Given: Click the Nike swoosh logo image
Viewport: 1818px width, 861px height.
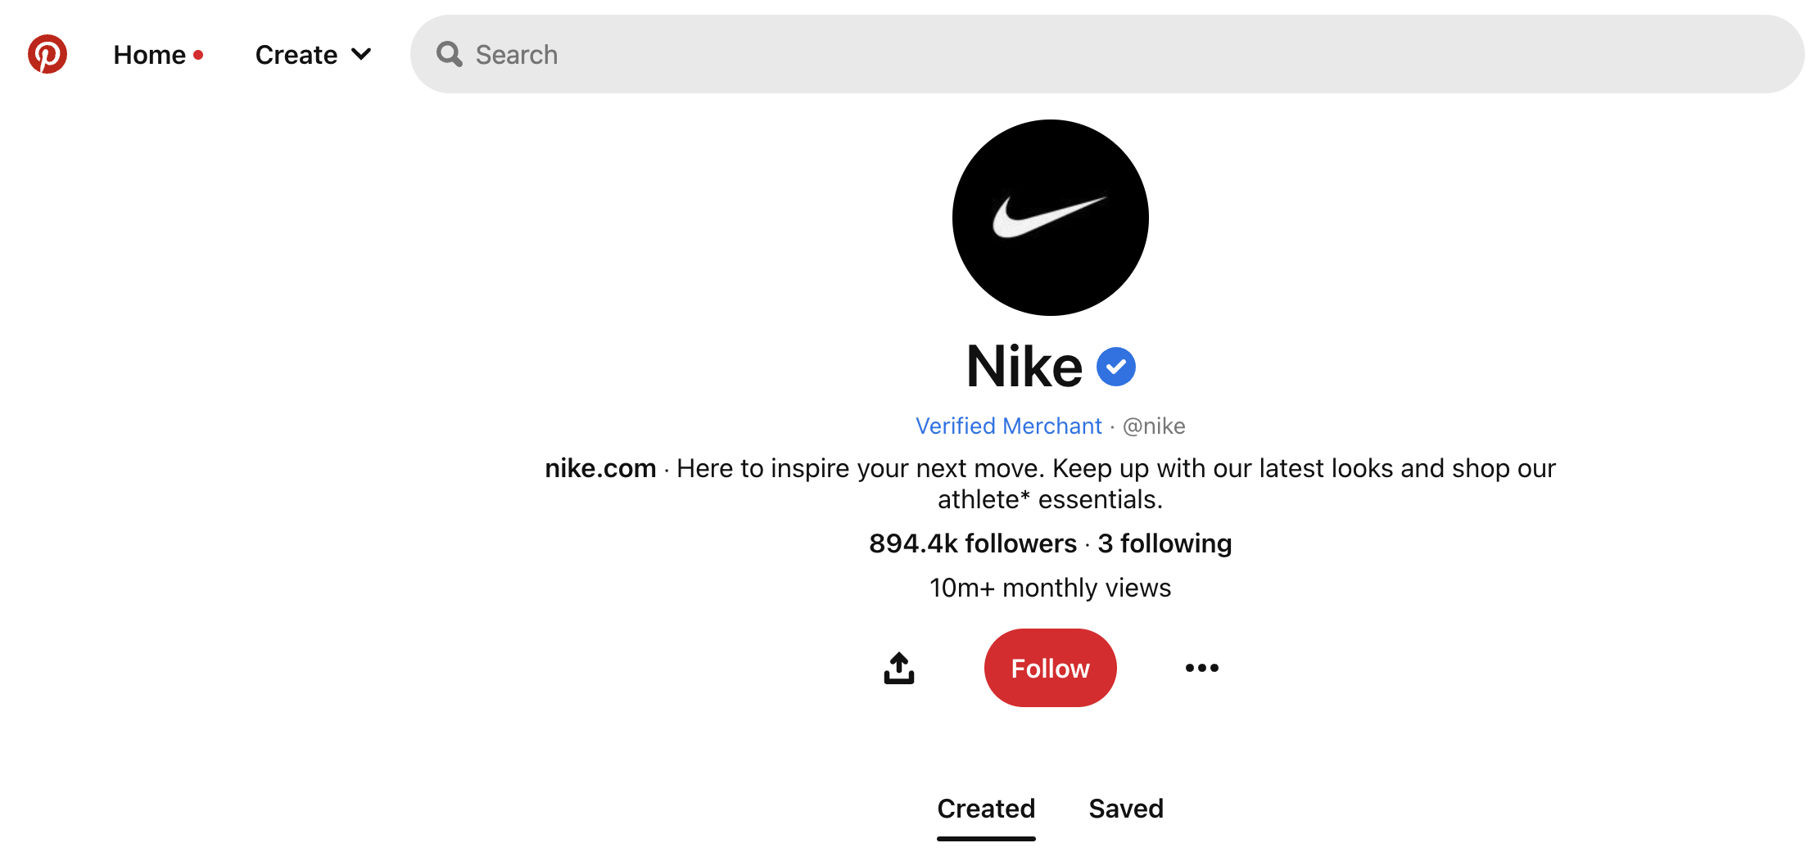Looking at the screenshot, I should [1050, 218].
